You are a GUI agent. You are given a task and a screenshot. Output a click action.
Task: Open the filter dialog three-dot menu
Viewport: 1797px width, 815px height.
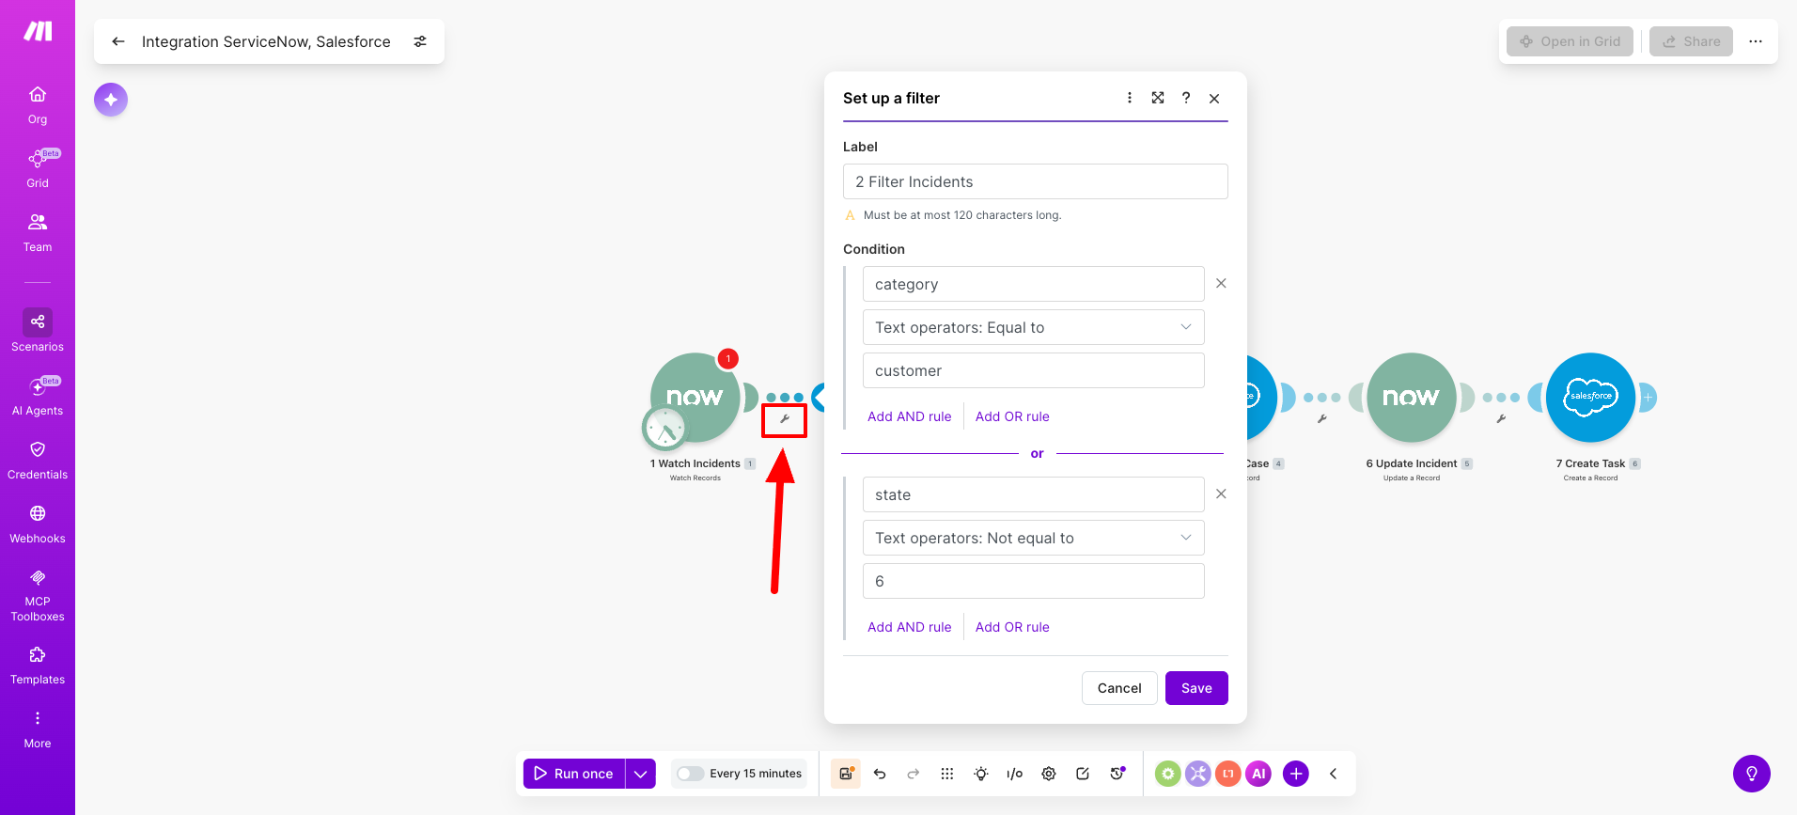[x=1130, y=98]
